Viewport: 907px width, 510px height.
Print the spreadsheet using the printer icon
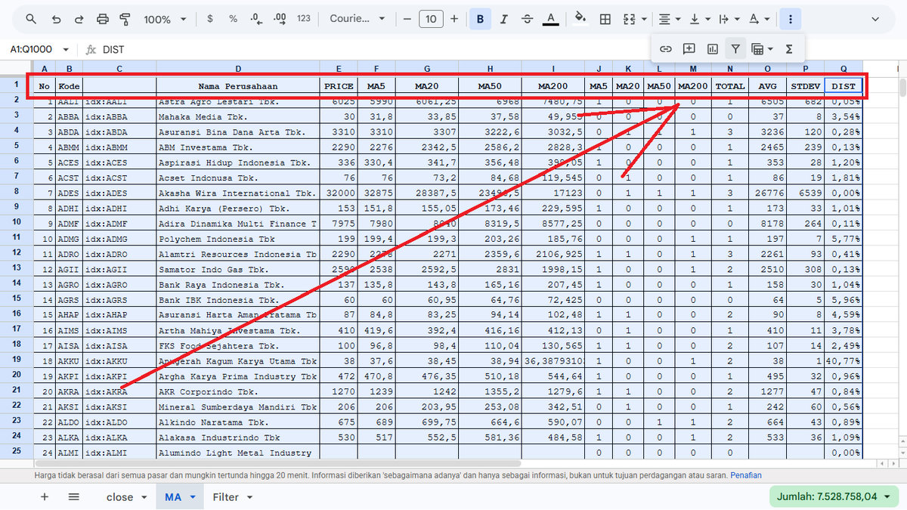click(103, 19)
